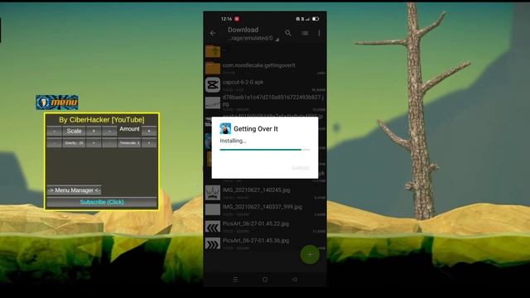Click the installation progress bar
The image size is (530, 298).
click(265, 149)
